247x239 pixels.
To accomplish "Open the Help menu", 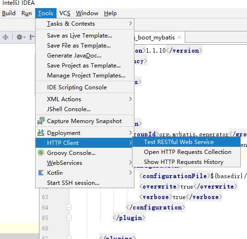I will pos(110,13).
